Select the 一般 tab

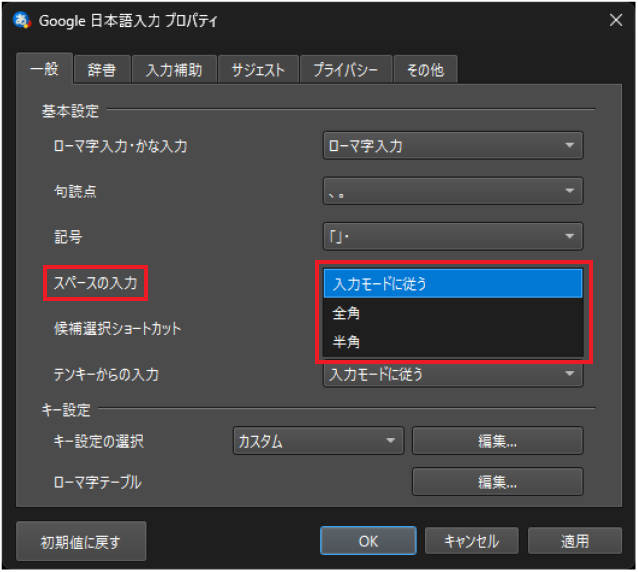(x=45, y=69)
